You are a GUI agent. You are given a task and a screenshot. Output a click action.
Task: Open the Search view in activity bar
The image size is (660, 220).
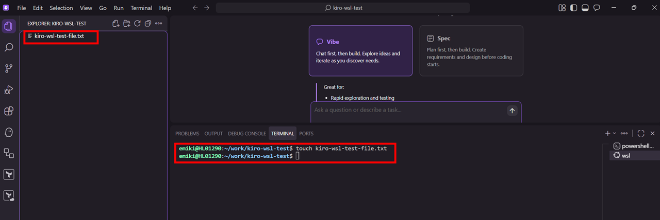9,47
